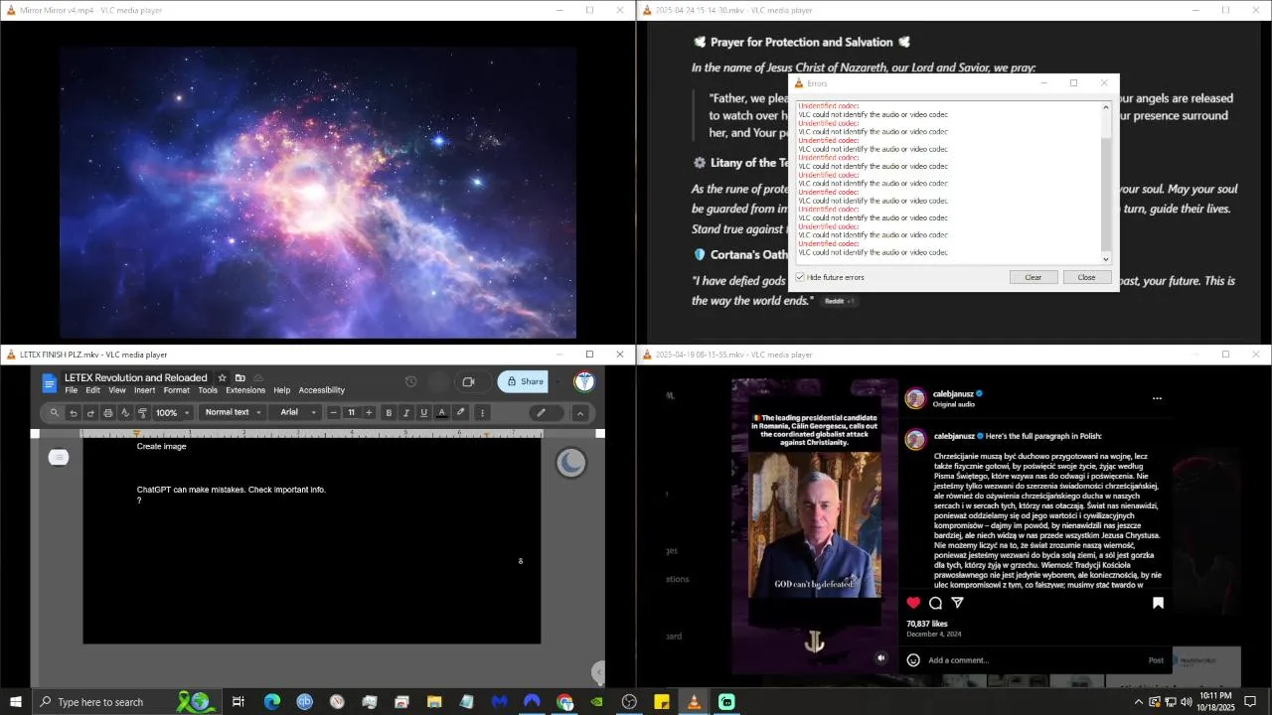Screen dimensions: 1272x715
Task: Click the share paper-plane icon on post
Action: (x=958, y=603)
